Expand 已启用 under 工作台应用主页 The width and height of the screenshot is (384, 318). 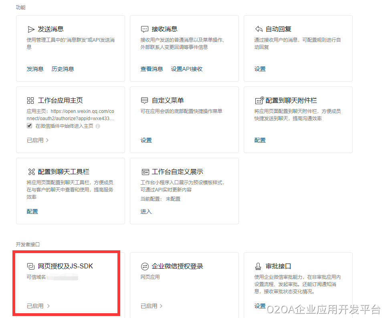coord(38,140)
